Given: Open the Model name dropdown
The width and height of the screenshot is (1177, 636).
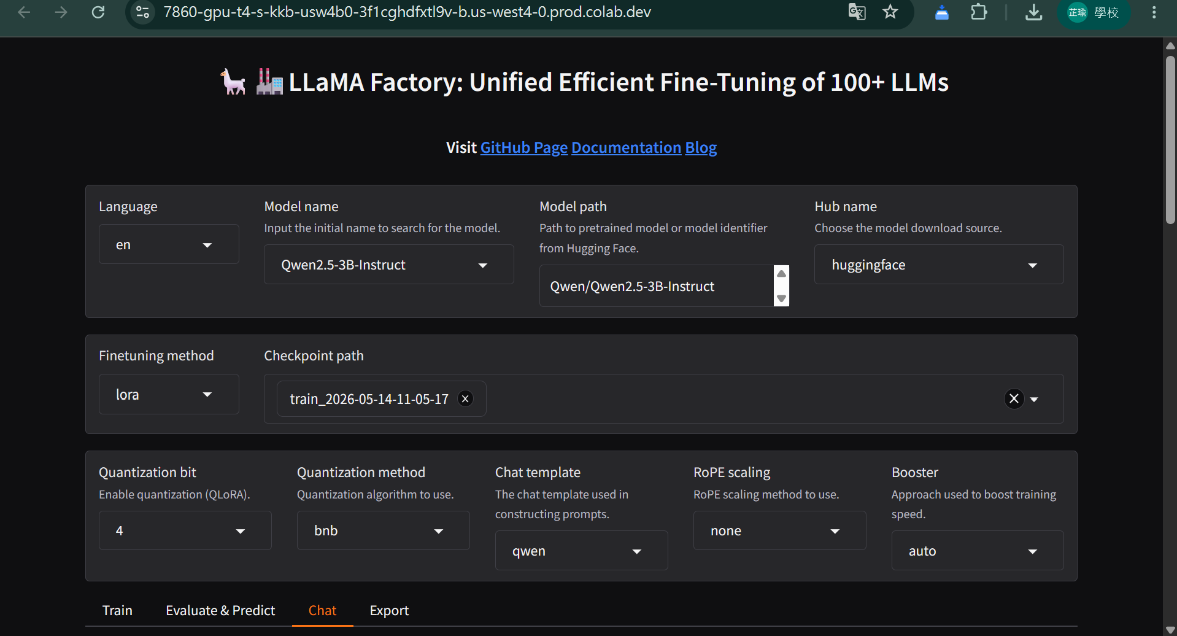Looking at the screenshot, I should click(389, 265).
